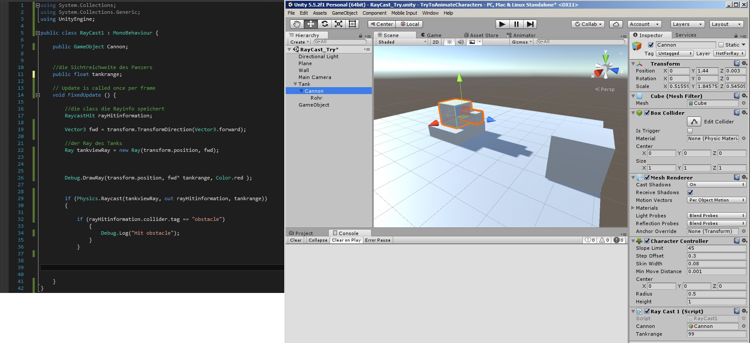Select the Rotate tool in Unity toolbar
Screen dimensions: 750x343
[x=324, y=24]
